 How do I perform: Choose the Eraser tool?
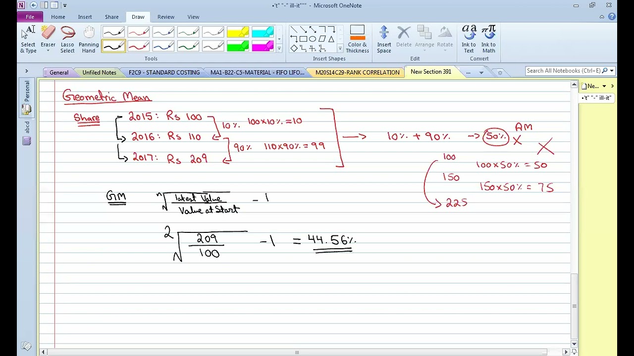click(x=48, y=40)
